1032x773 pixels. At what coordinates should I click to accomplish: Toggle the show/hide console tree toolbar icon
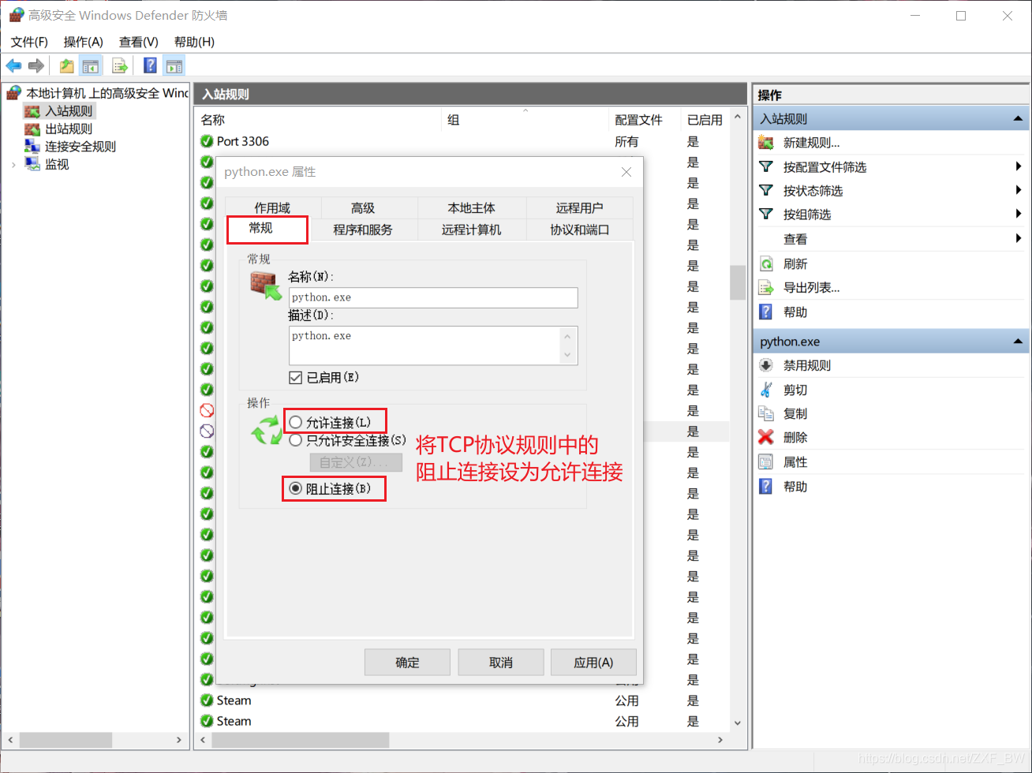tap(91, 66)
